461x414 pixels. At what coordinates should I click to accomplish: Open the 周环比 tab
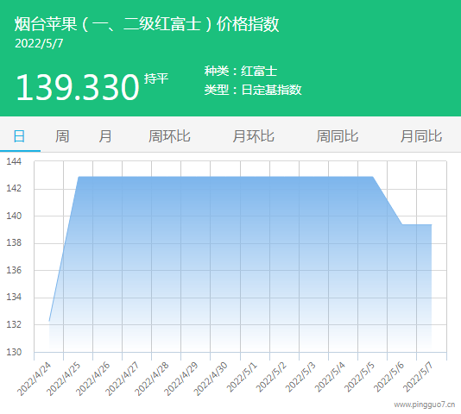(x=169, y=136)
